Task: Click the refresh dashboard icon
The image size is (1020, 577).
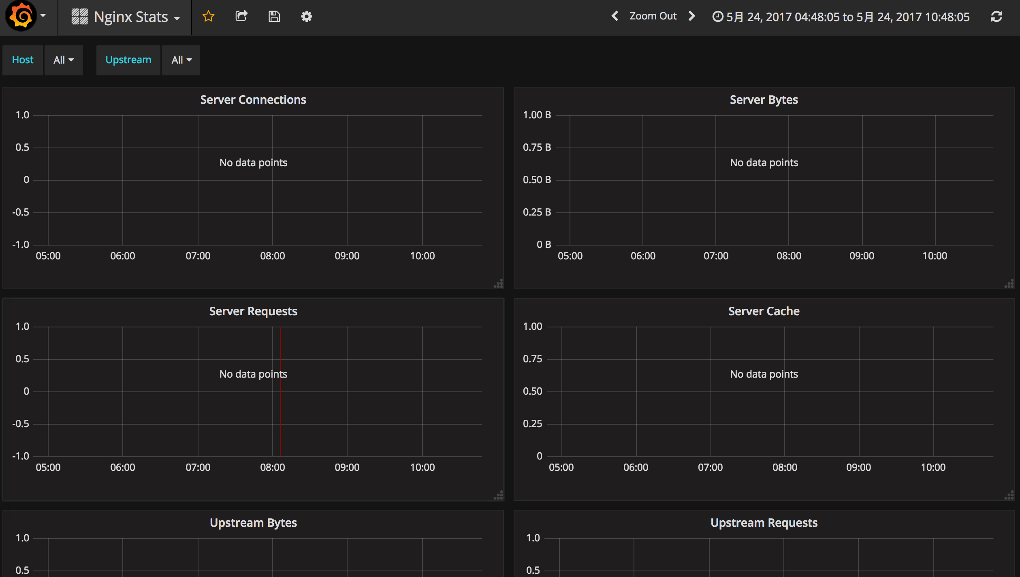Action: 997,17
